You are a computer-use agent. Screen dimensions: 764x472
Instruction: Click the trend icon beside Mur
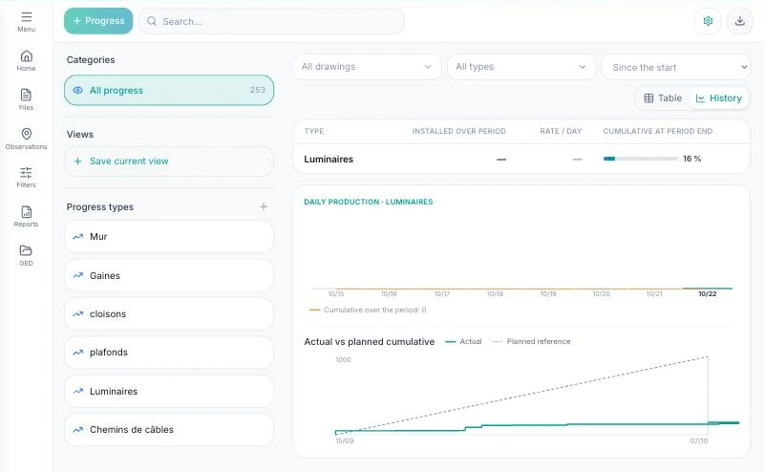(x=78, y=237)
